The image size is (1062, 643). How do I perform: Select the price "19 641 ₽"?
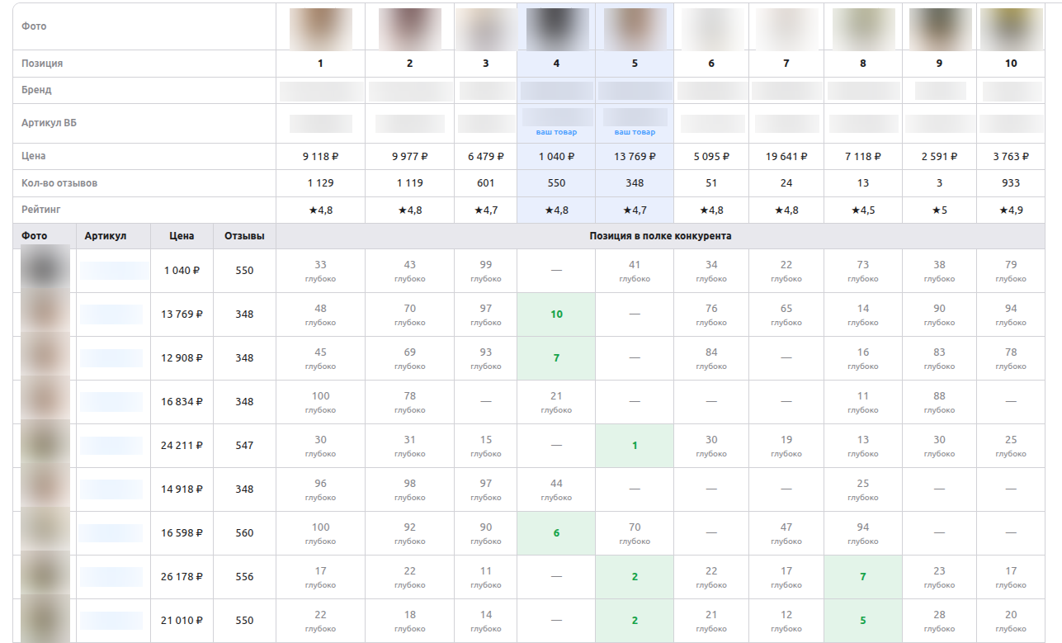point(786,156)
